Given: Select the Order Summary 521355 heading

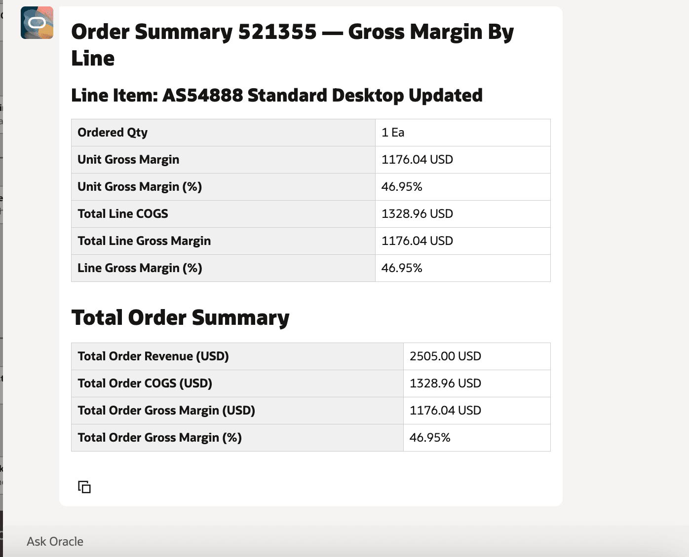Looking at the screenshot, I should [292, 45].
